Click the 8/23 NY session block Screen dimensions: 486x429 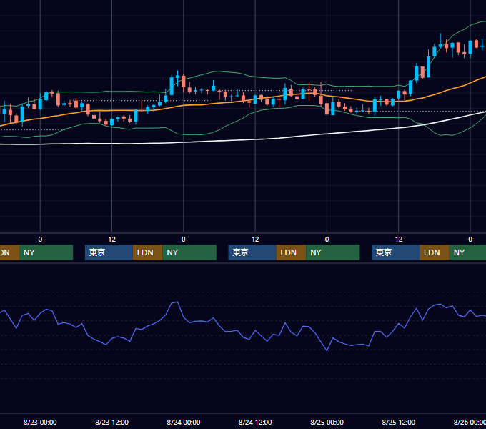tap(189, 252)
